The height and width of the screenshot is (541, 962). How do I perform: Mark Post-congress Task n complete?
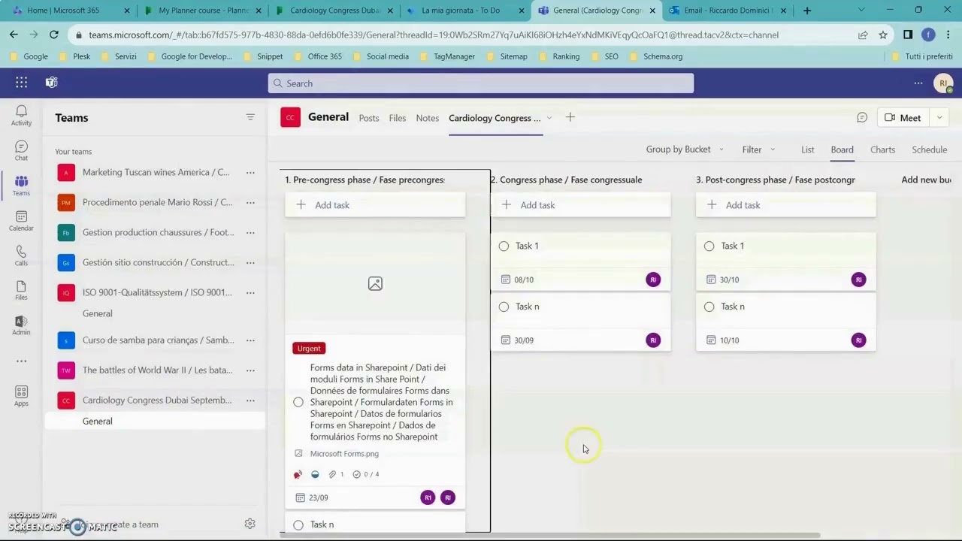pyautogui.click(x=709, y=307)
